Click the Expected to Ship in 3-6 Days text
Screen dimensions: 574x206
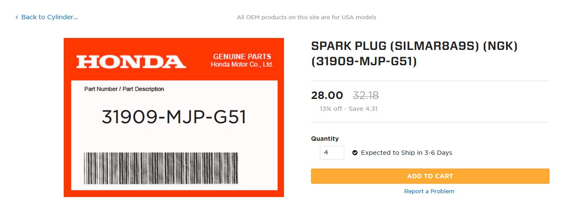[x=406, y=153]
